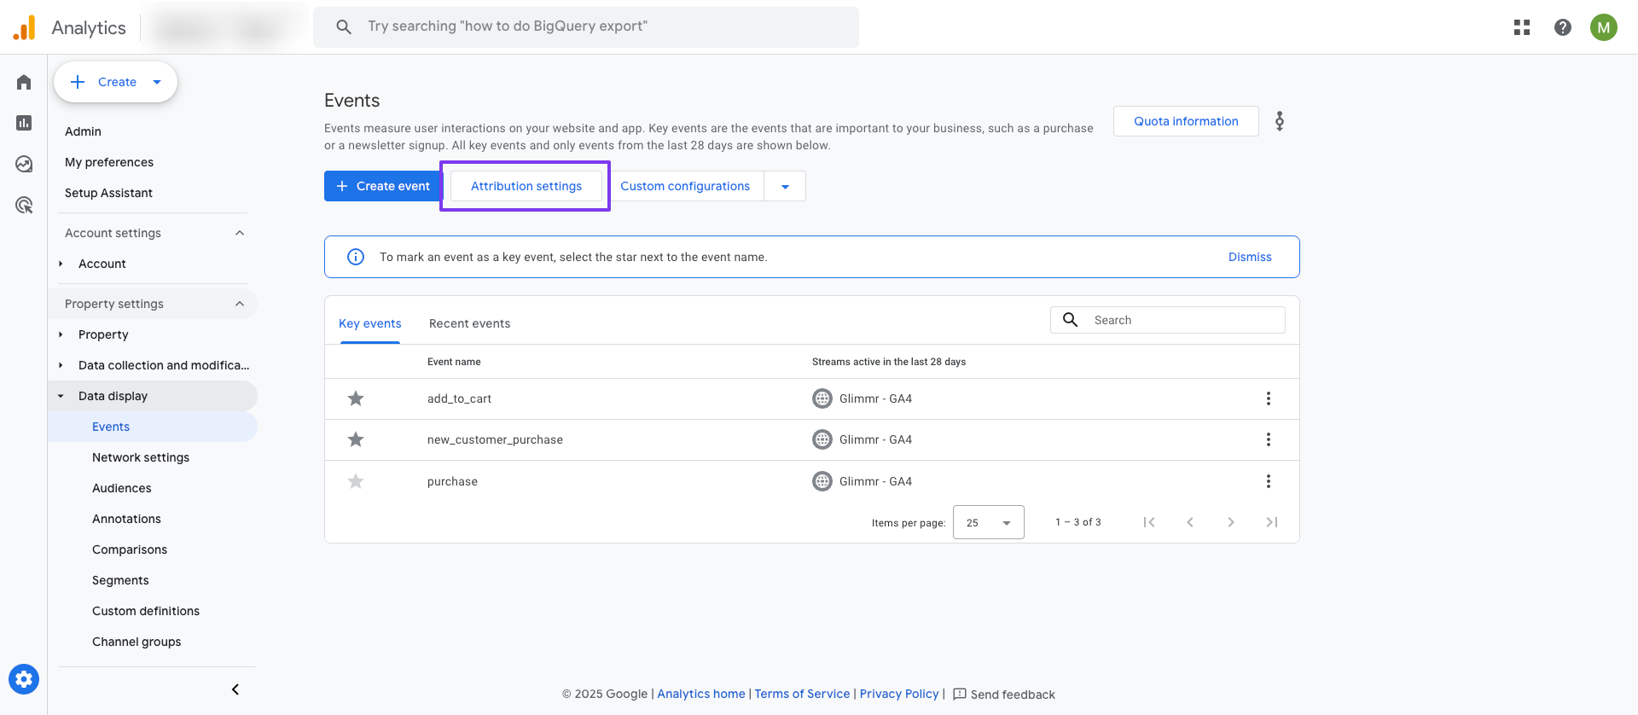Click globe stream icon in new_customer_purchase row
The width and height of the screenshot is (1638, 715).
(x=822, y=439)
